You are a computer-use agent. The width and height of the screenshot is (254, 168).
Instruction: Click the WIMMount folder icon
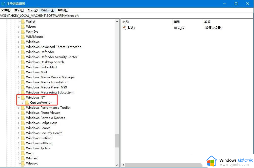tap(23, 37)
